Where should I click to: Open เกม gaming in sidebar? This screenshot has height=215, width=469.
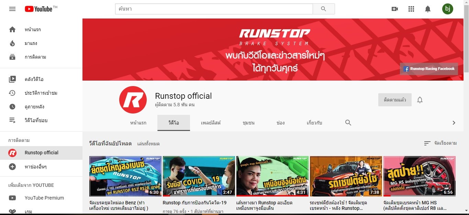41,211
